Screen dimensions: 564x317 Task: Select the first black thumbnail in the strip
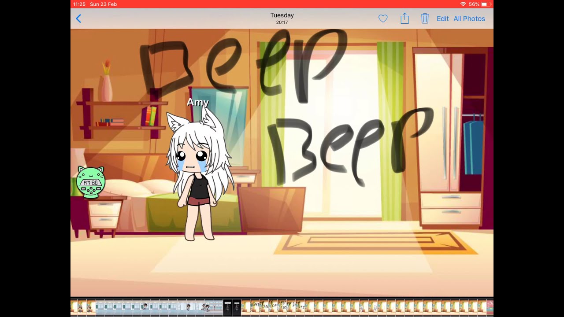tap(227, 307)
